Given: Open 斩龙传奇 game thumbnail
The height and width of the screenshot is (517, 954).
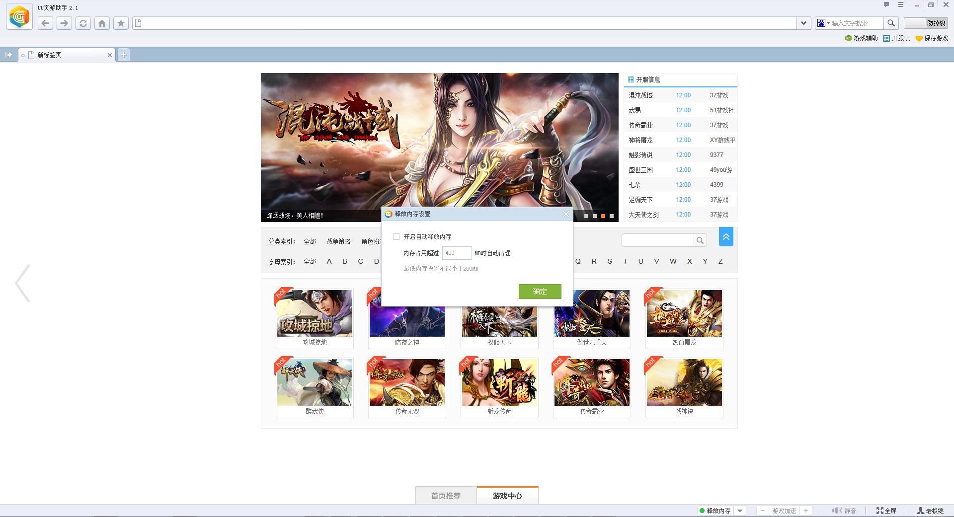Looking at the screenshot, I should point(499,382).
